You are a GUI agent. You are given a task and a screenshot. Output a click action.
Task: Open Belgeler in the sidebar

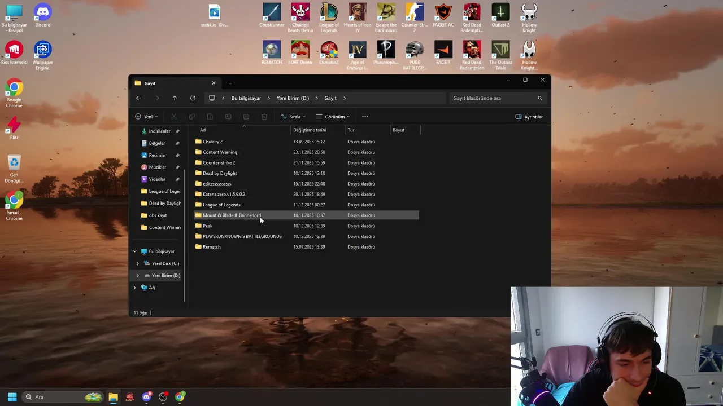pyautogui.click(x=157, y=143)
